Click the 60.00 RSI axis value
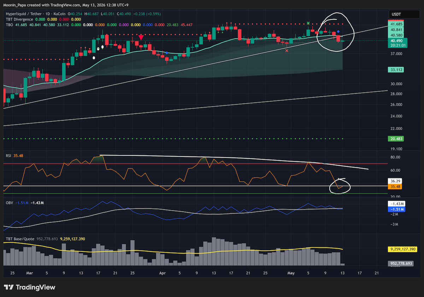 (x=396, y=170)
